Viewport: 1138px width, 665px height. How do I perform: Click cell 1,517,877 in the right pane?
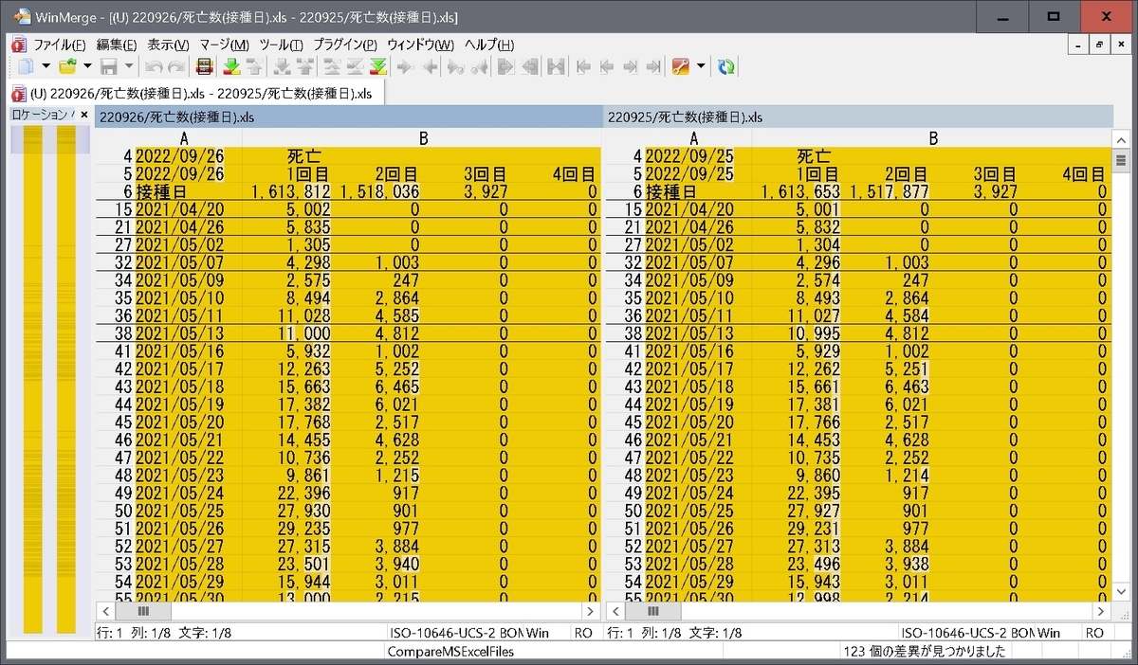889,191
